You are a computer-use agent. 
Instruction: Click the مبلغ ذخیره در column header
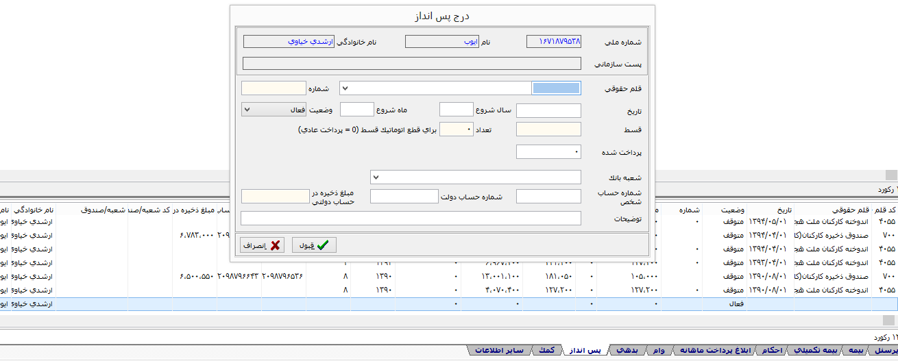tap(194, 210)
